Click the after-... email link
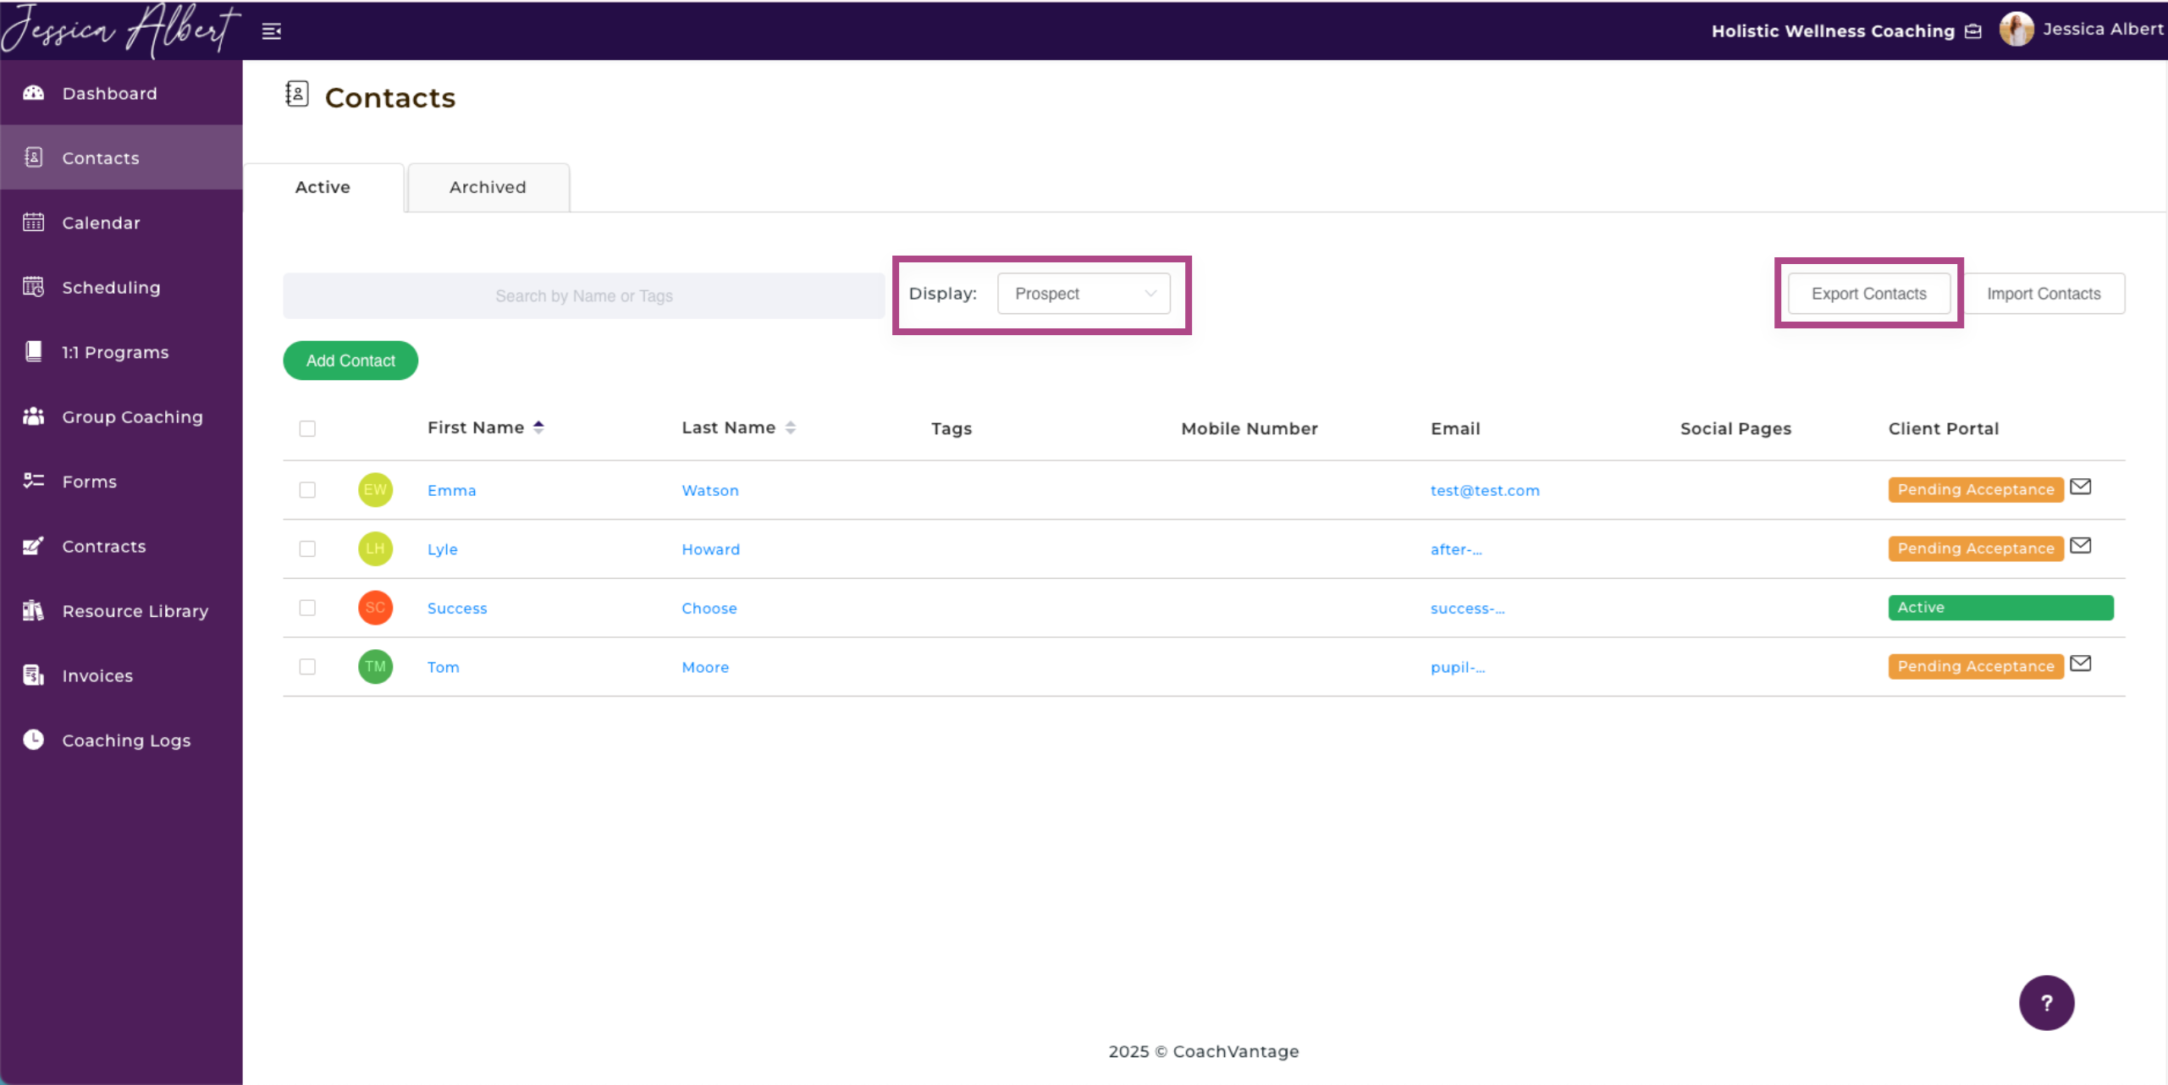Screen dimensions: 2168x1085 [x=1456, y=549]
